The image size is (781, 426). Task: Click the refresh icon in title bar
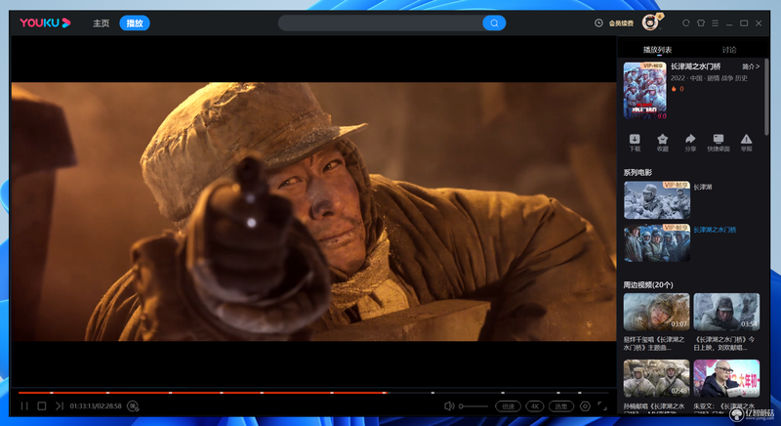[x=686, y=22]
